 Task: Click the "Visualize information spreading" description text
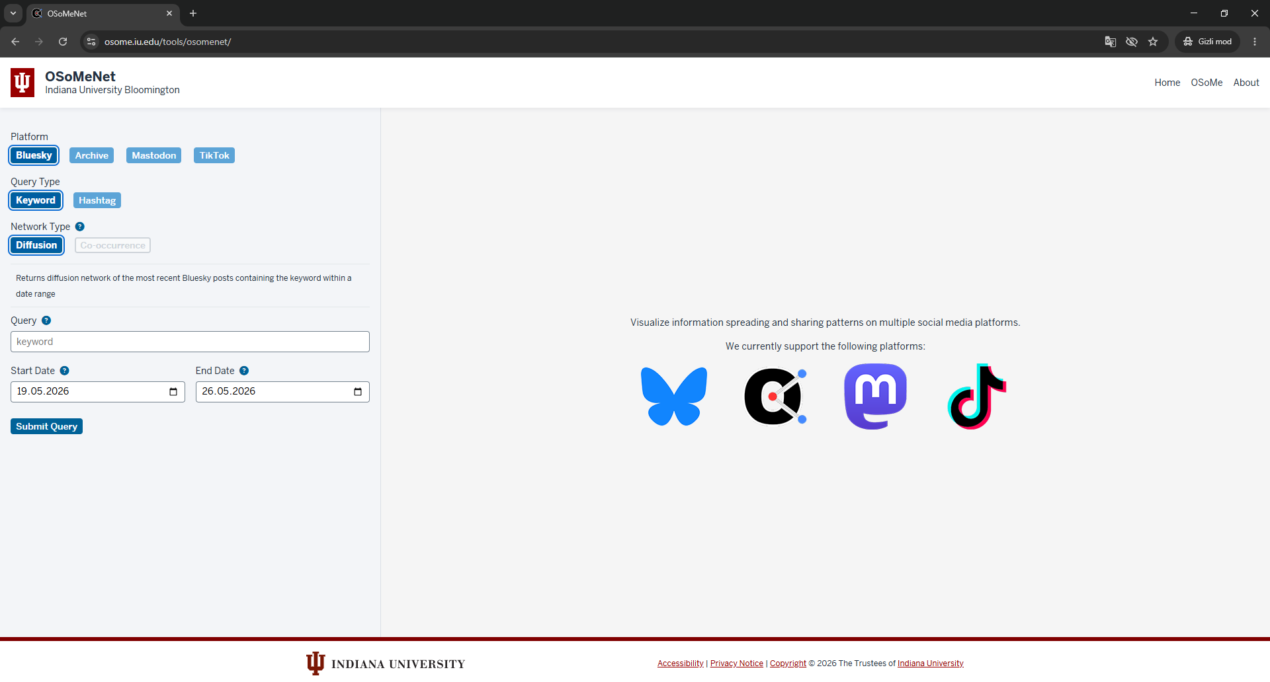pyautogui.click(x=825, y=322)
